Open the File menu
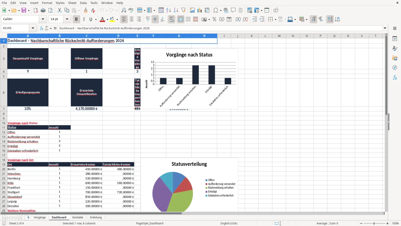 point(4,3)
